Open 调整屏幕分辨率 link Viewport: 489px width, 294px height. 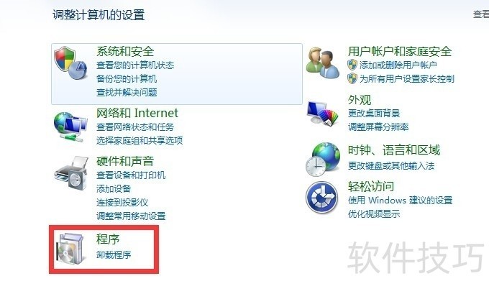[x=378, y=127]
